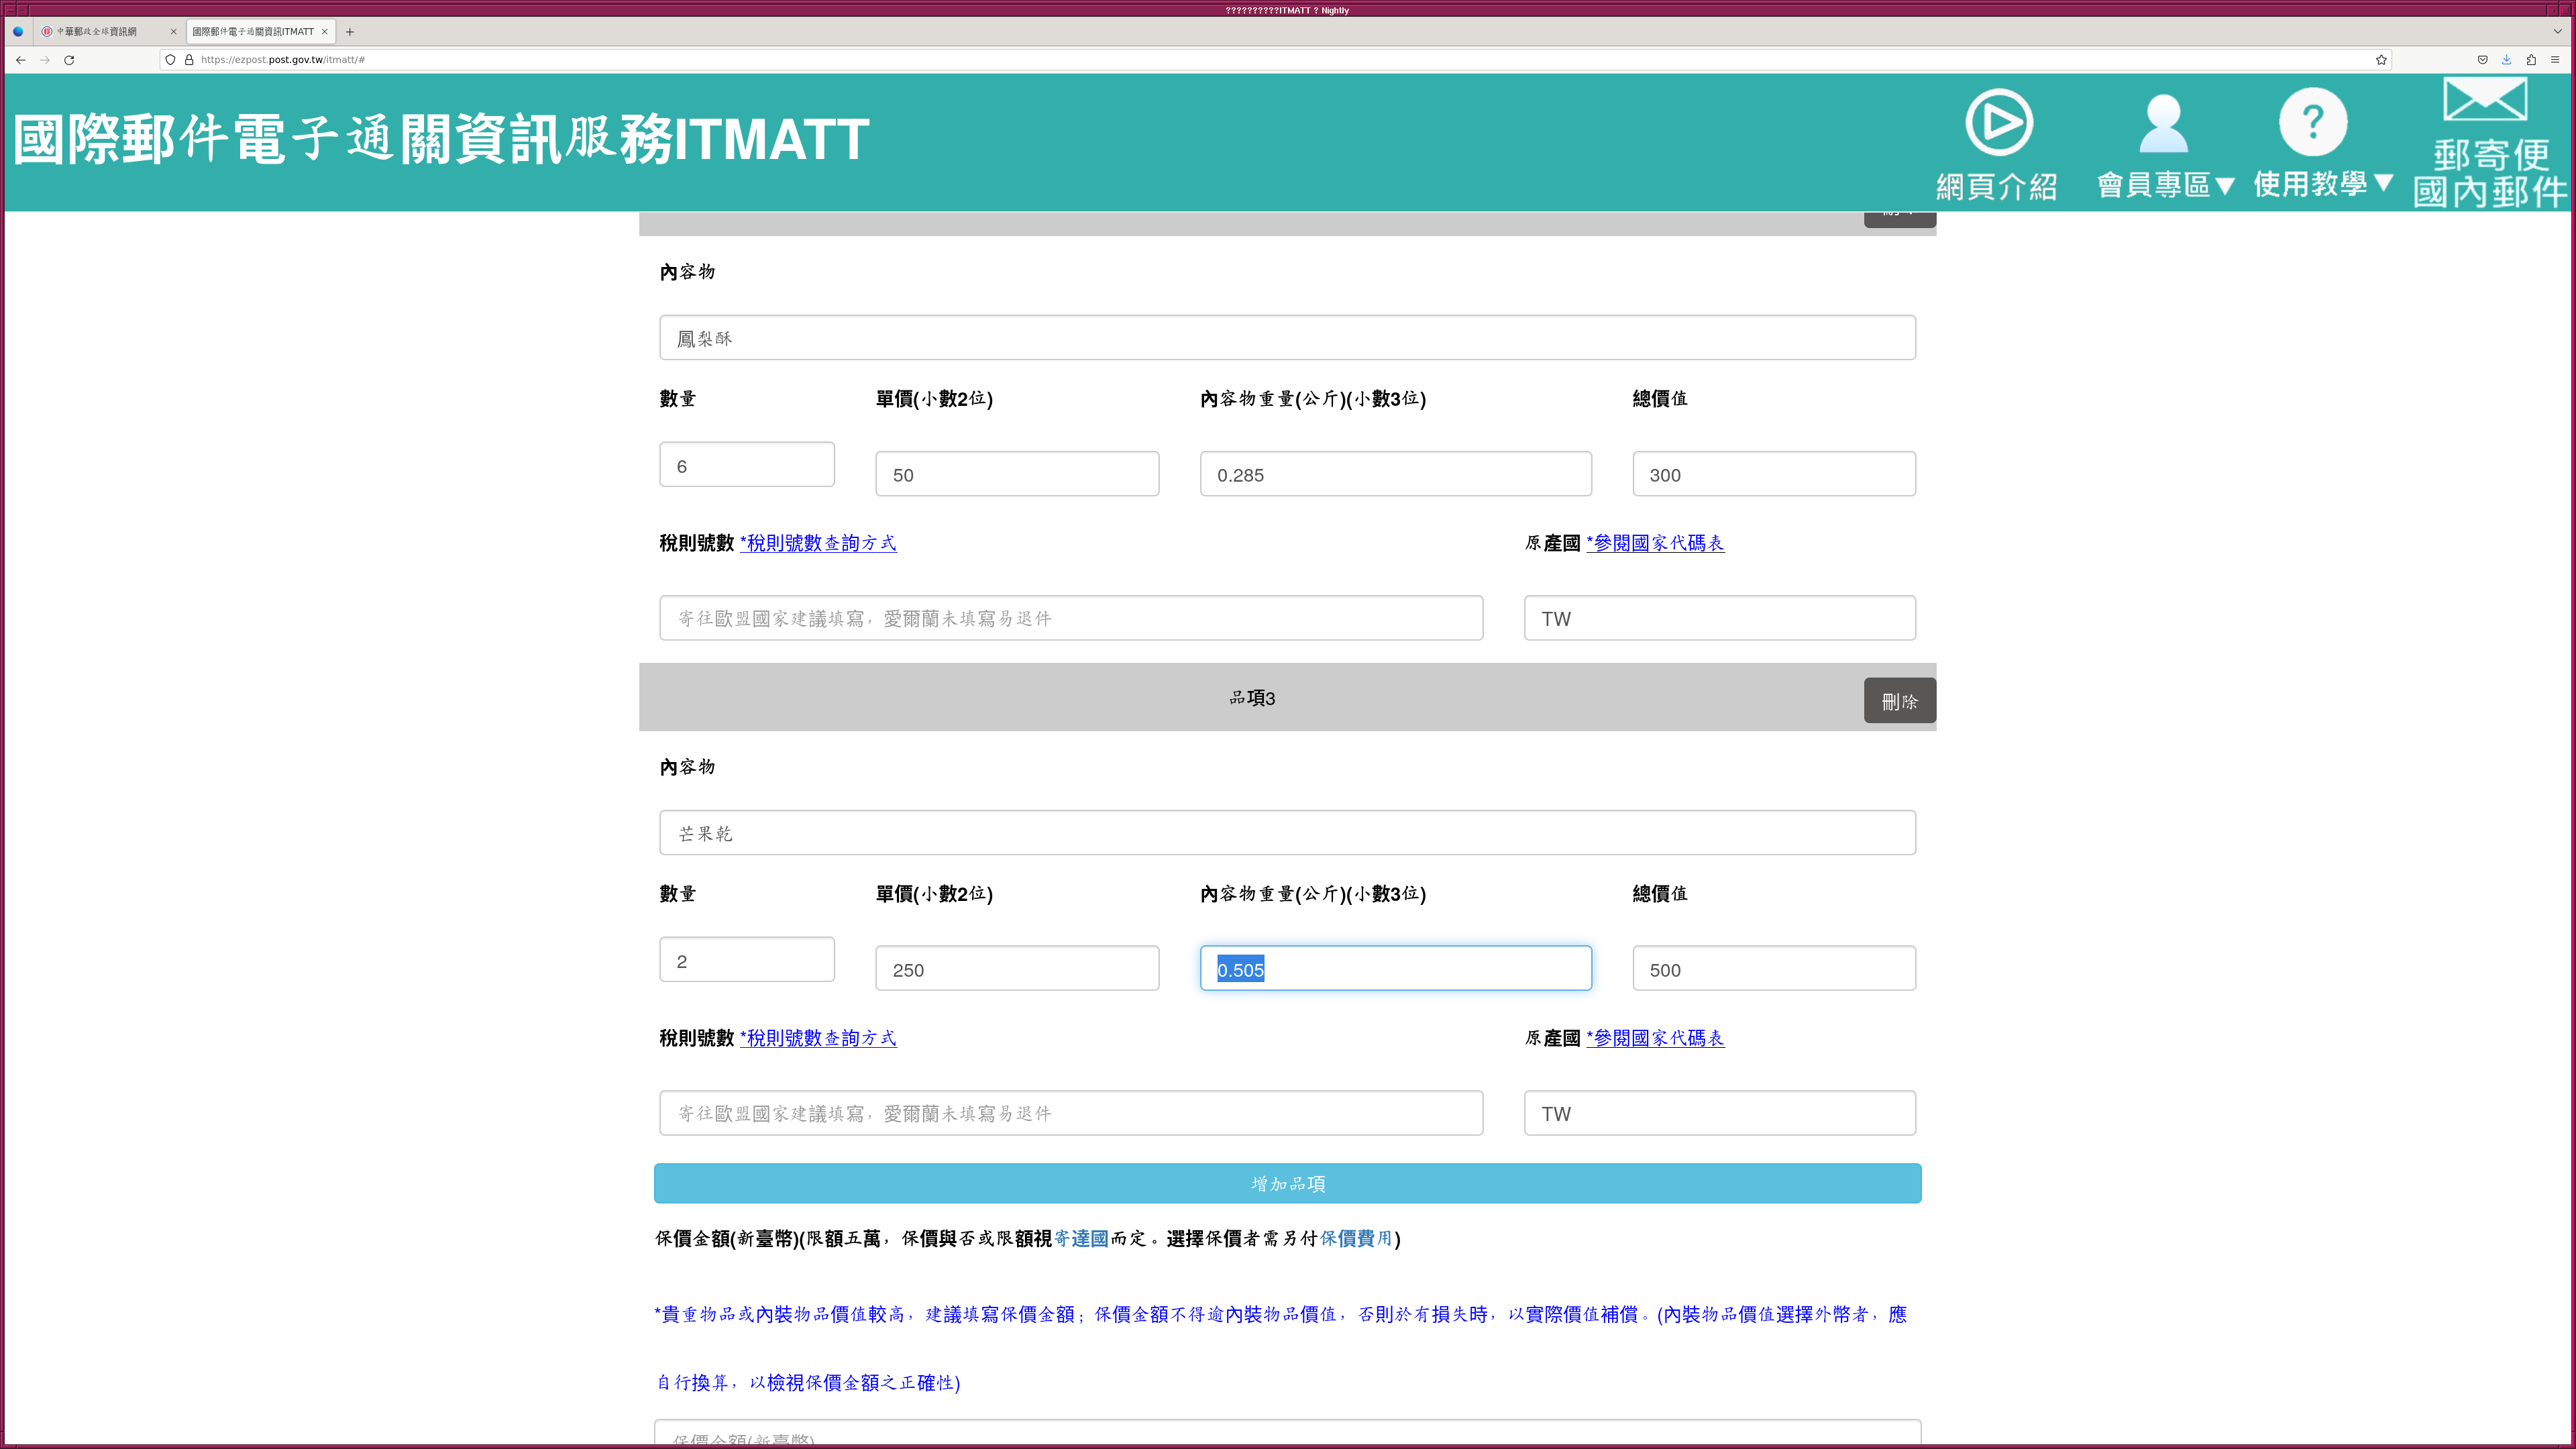The image size is (2576, 1449).
Task: Reload the page with the refresh icon
Action: click(69, 60)
